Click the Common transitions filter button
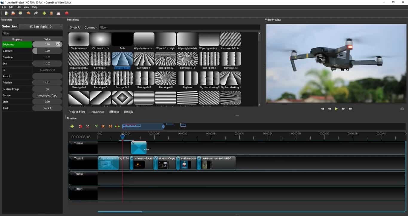 tap(91, 27)
